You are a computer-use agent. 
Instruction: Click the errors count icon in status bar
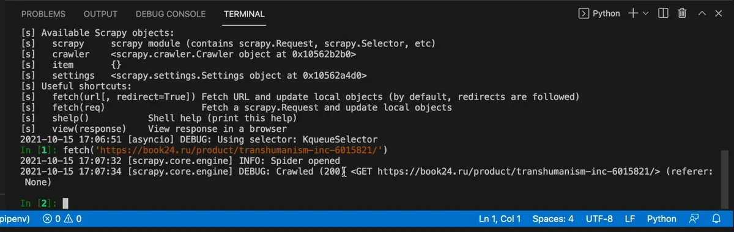click(x=47, y=219)
